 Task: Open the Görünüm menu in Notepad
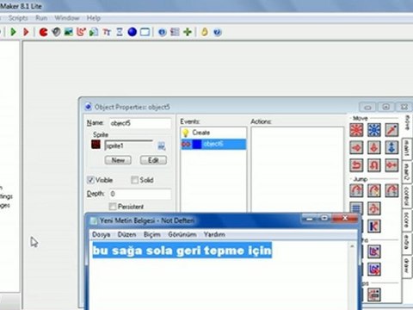coord(182,234)
